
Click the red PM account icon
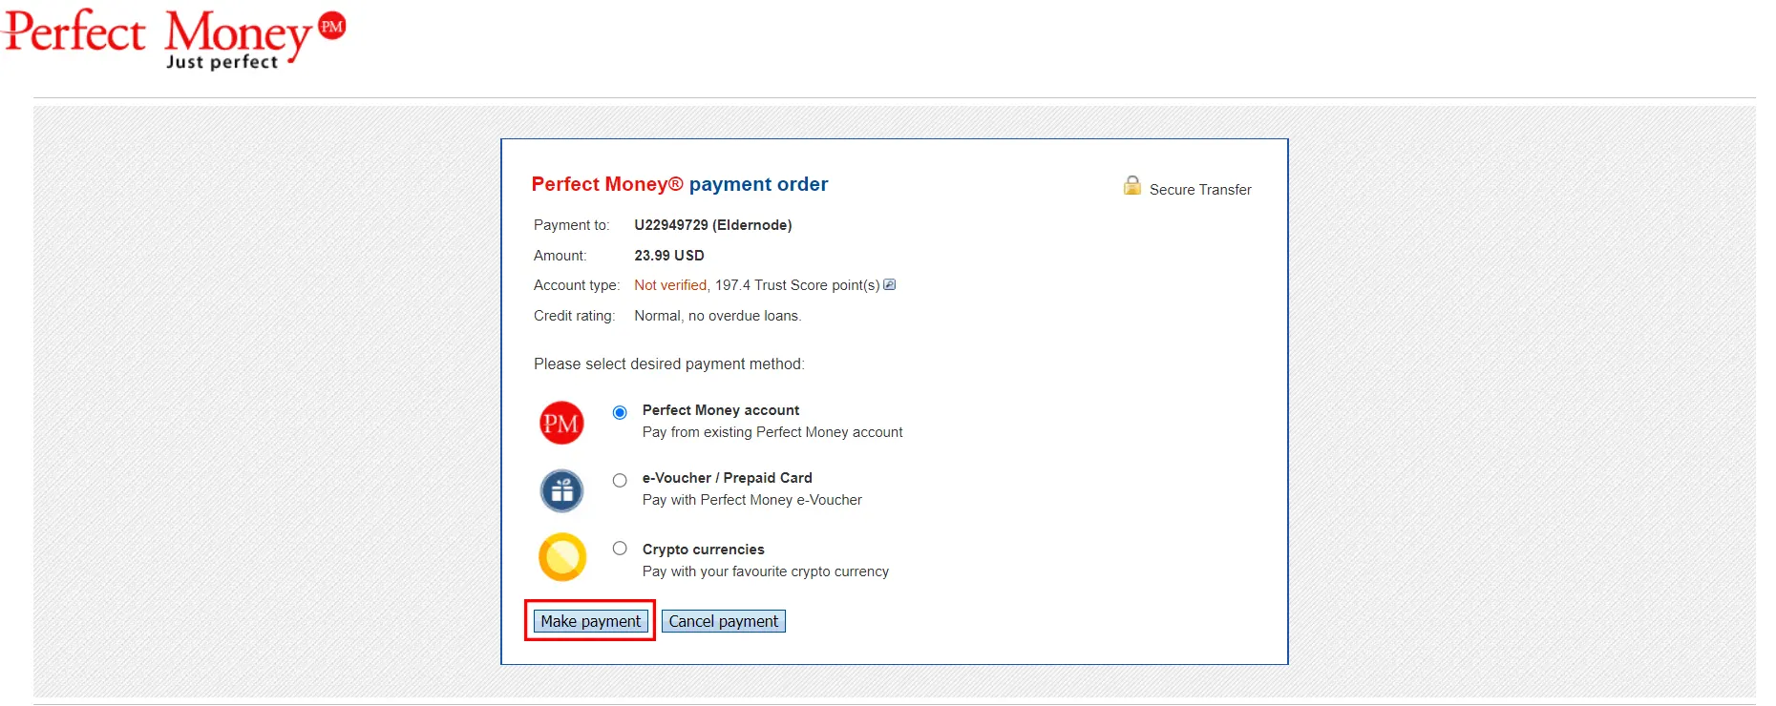click(561, 423)
